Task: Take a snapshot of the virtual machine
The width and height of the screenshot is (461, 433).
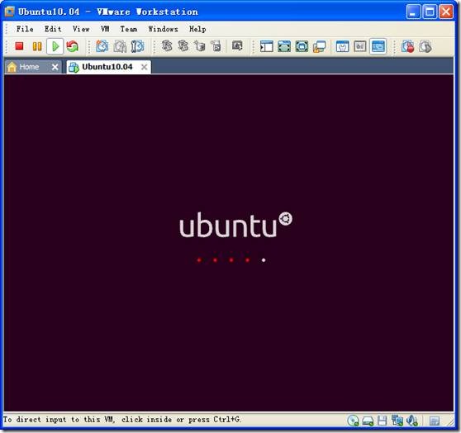Action: (x=102, y=46)
